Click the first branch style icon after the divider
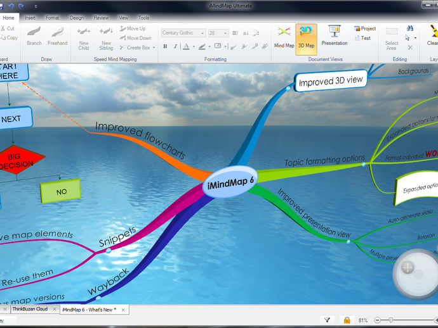 [234, 46]
